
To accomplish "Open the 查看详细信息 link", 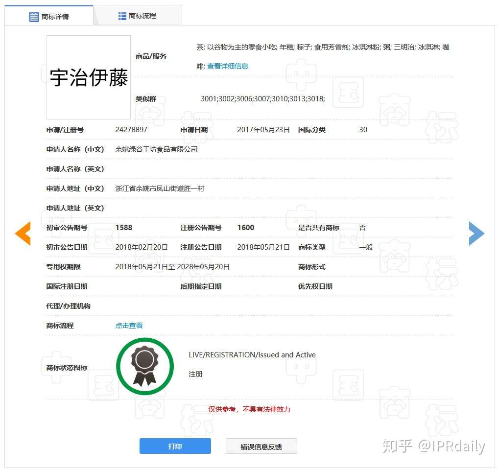I will 227,66.
